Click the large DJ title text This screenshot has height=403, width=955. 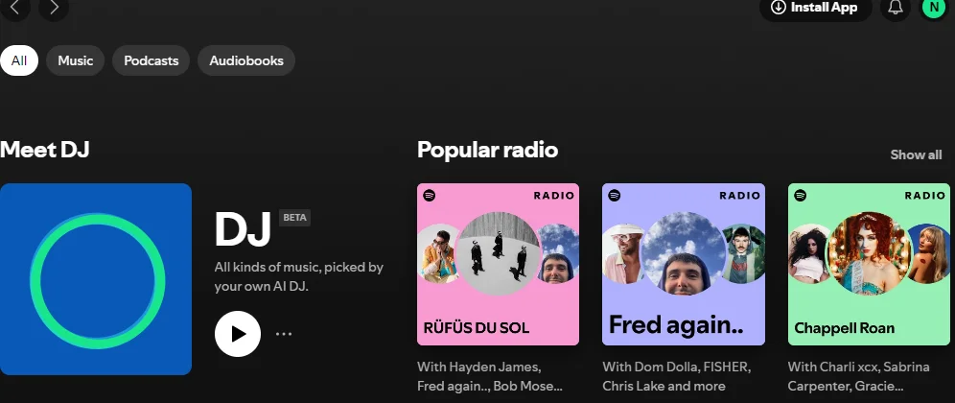click(x=243, y=229)
